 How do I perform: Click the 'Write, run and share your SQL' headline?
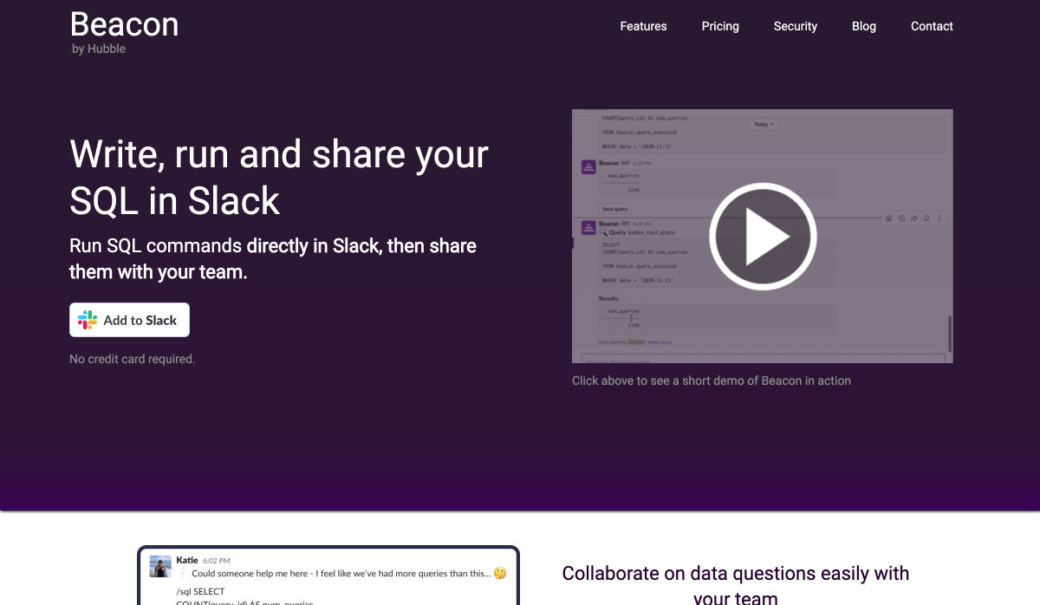tap(279, 178)
